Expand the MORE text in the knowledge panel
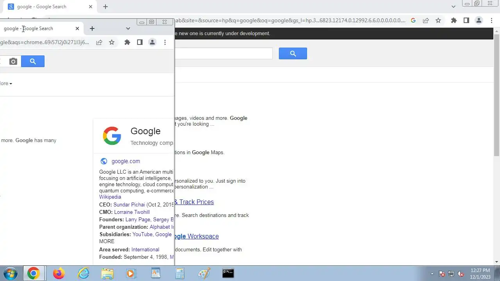500x281 pixels. click(x=107, y=242)
